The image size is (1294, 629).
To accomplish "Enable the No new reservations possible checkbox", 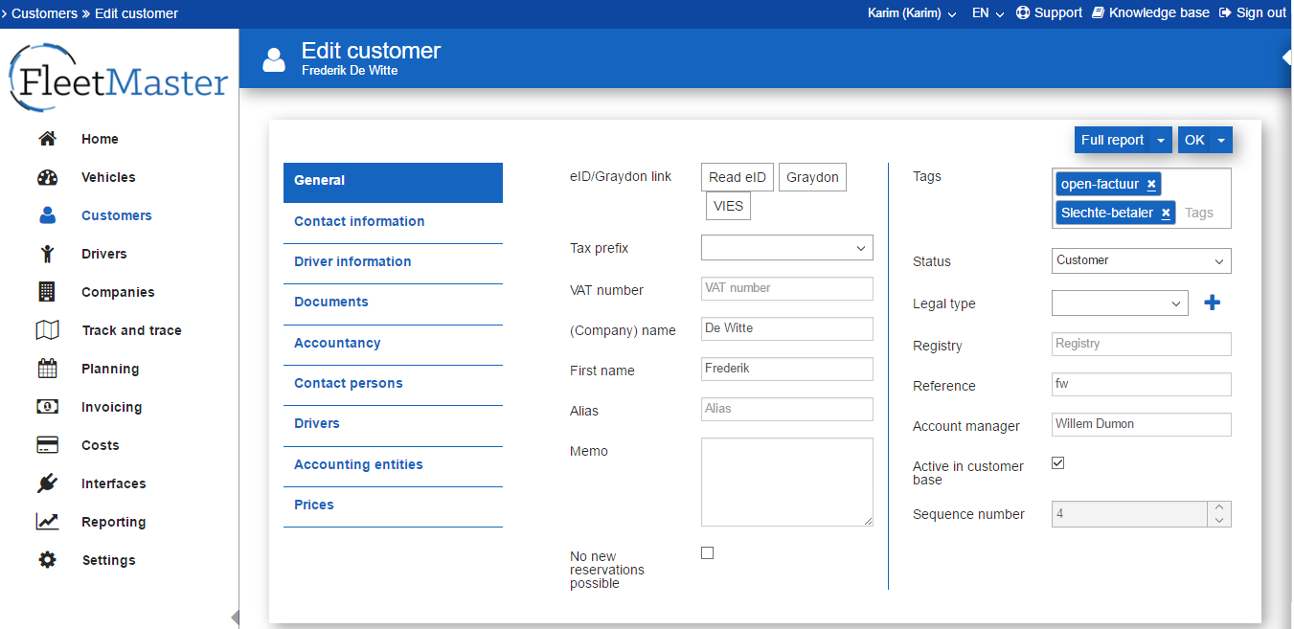I will [708, 552].
